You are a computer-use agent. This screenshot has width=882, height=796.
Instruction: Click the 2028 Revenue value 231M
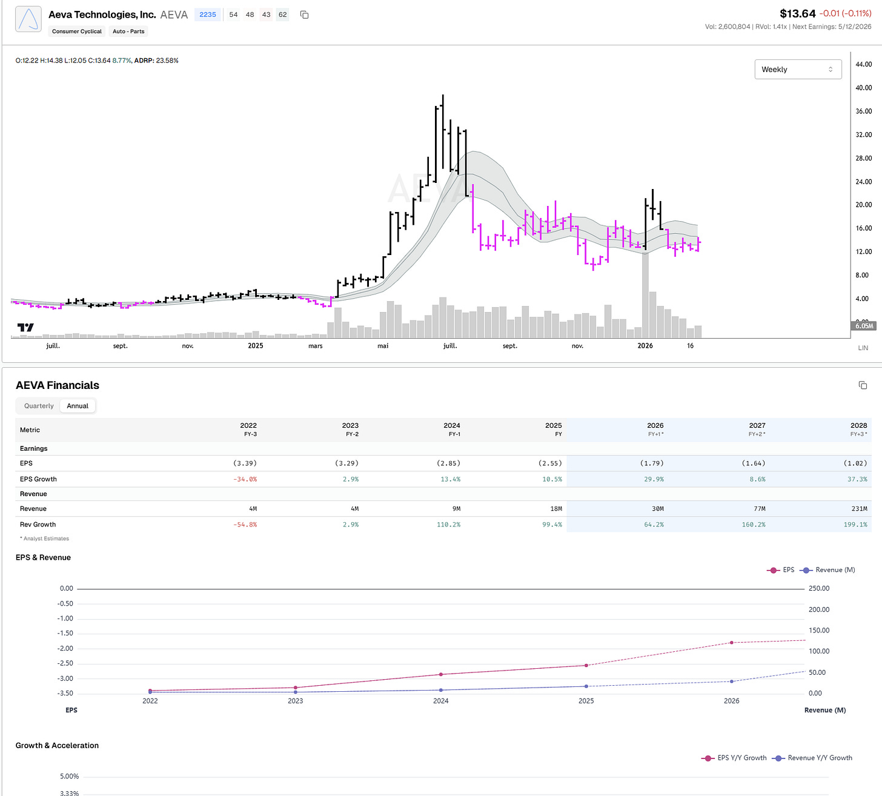point(860,509)
